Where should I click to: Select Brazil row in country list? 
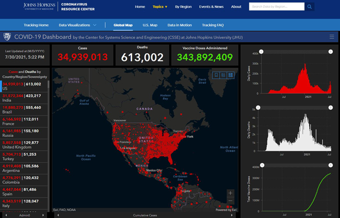[x=24, y=110]
